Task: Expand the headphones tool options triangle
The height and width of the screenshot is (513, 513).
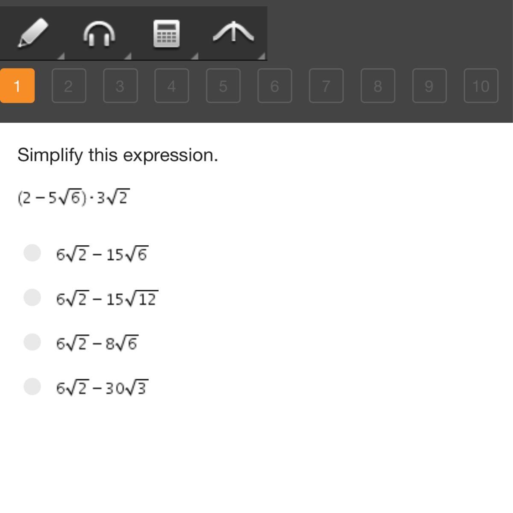Action: (127, 56)
